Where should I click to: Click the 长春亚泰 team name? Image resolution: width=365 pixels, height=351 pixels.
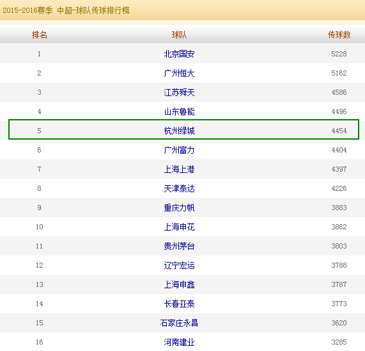tap(179, 304)
